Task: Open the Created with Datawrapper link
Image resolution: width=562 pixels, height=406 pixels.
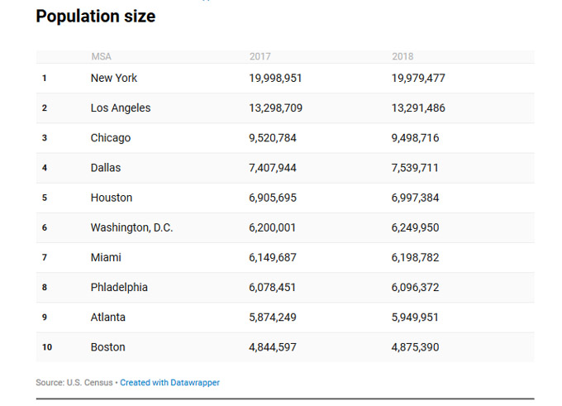Action: pyautogui.click(x=169, y=383)
